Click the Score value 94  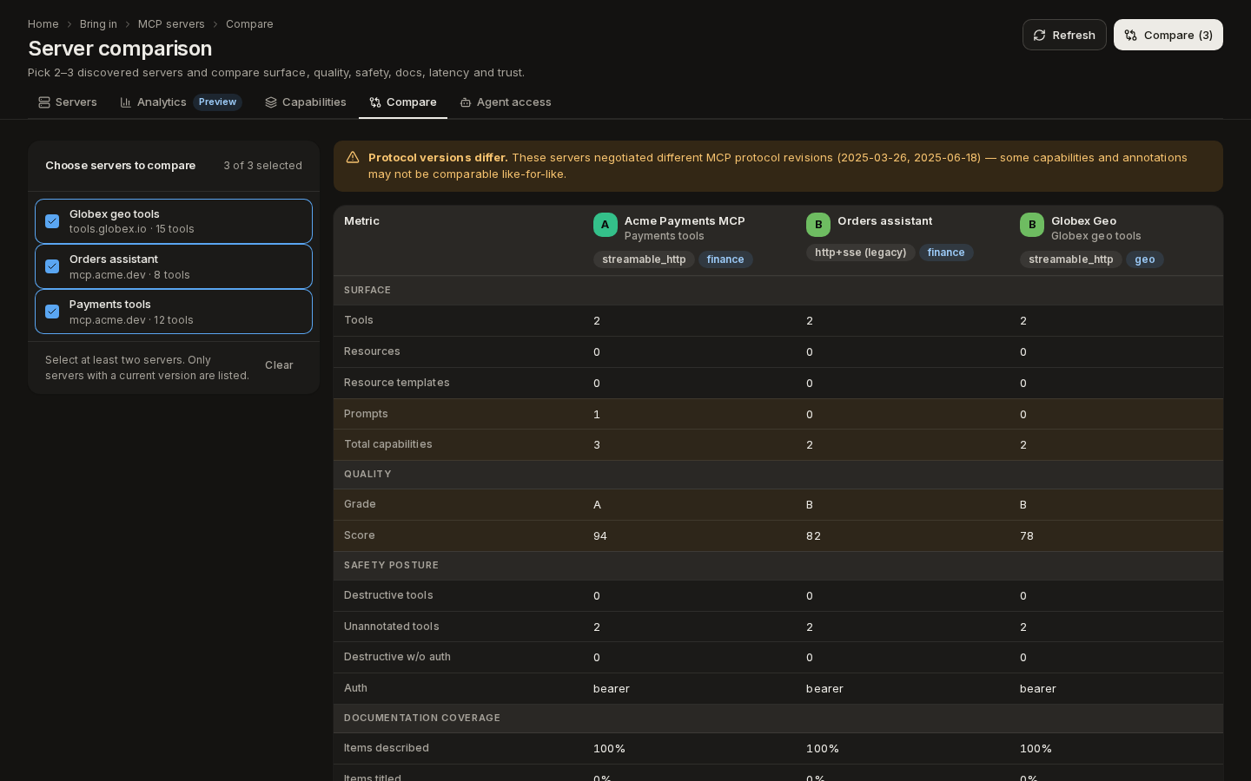(600, 536)
